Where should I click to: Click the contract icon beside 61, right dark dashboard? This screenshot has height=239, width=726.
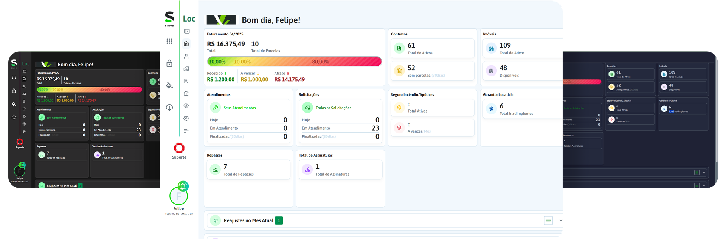pyautogui.click(x=611, y=74)
